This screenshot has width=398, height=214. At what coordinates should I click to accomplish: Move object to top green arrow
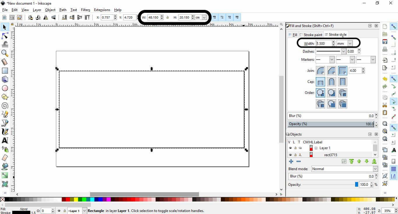click(x=351, y=161)
